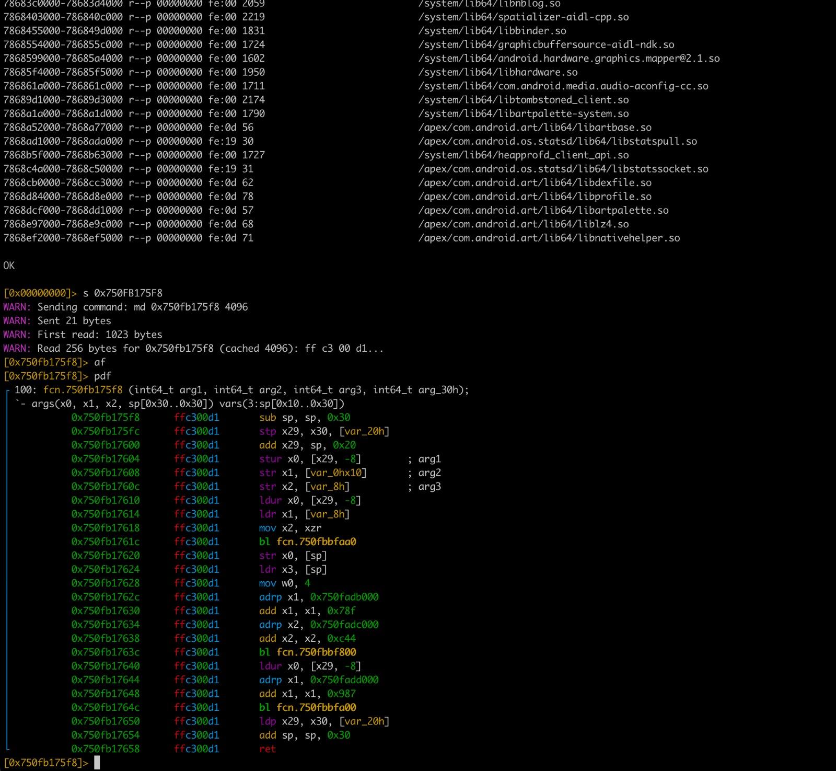Image resolution: width=836 pixels, height=771 pixels.
Task: Click the fcn.750fbbfa00 call reference
Action: 316,707
